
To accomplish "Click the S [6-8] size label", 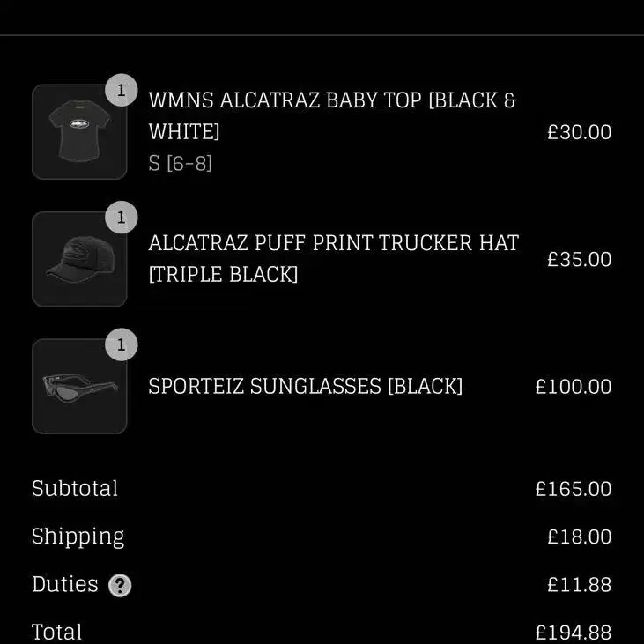I will [181, 164].
